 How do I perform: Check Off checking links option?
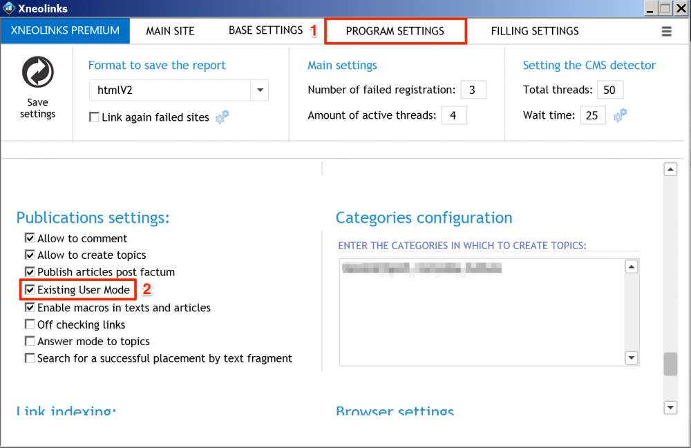pos(30,324)
